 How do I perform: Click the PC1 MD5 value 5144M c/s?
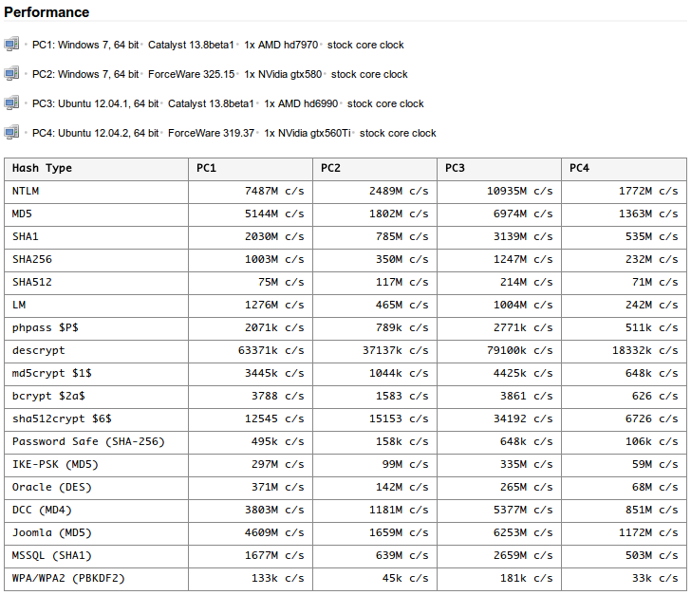(274, 214)
